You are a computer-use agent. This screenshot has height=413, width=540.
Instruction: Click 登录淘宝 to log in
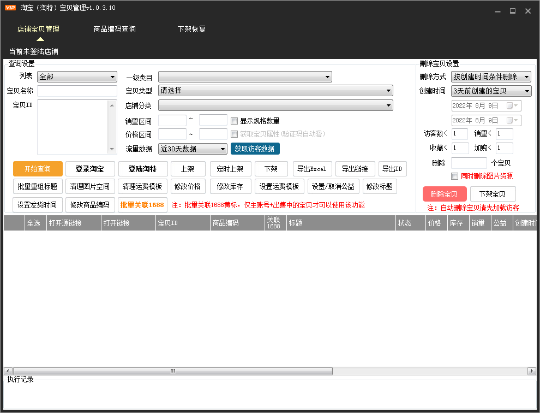click(89, 169)
